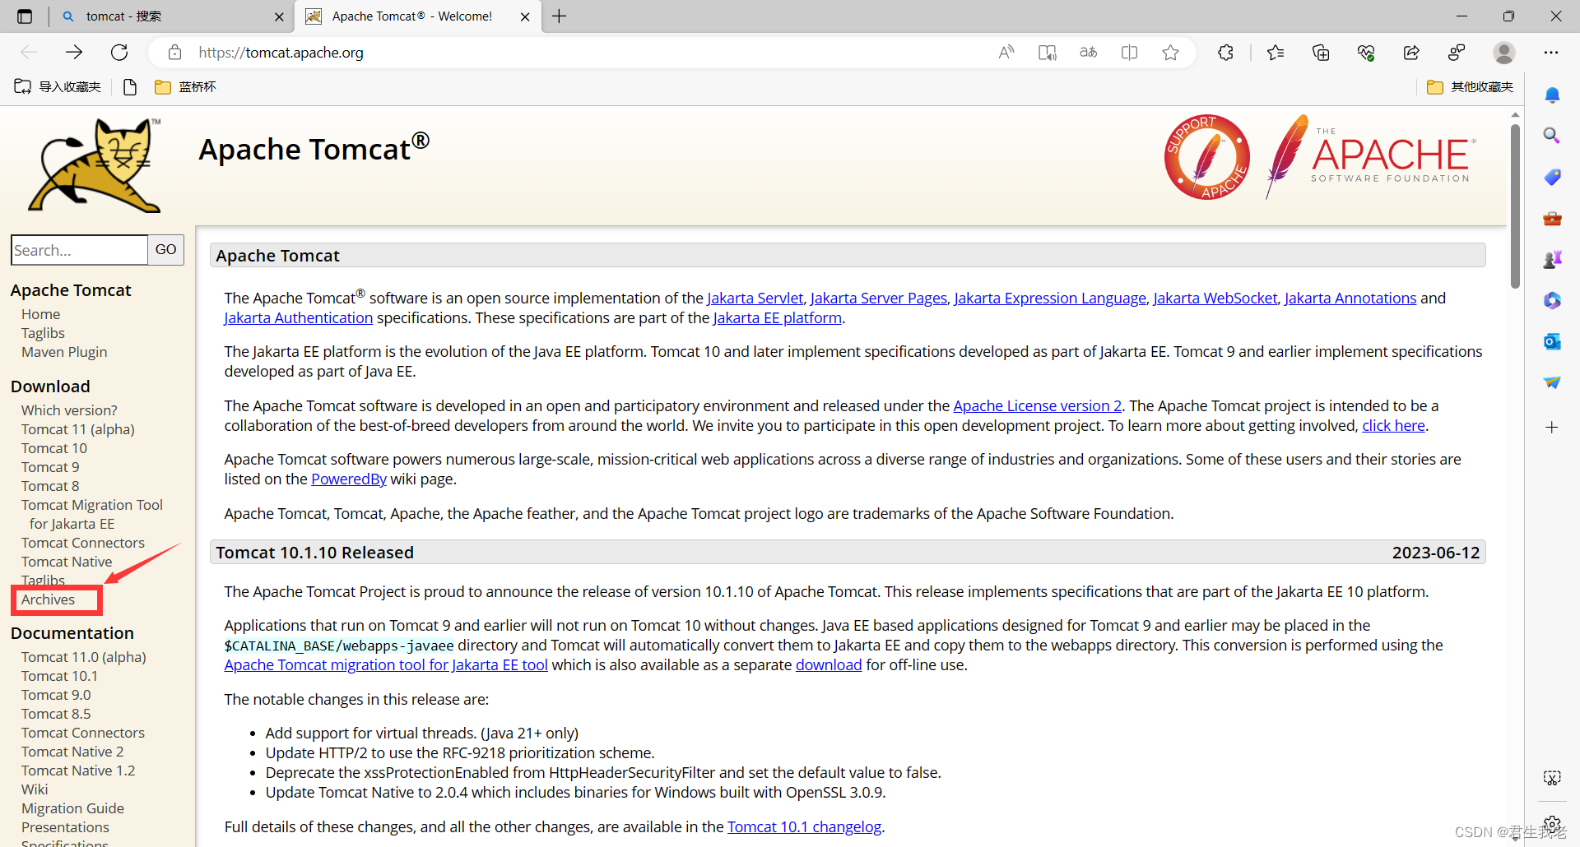Open the Apache License version 2 link

pyautogui.click(x=1037, y=406)
